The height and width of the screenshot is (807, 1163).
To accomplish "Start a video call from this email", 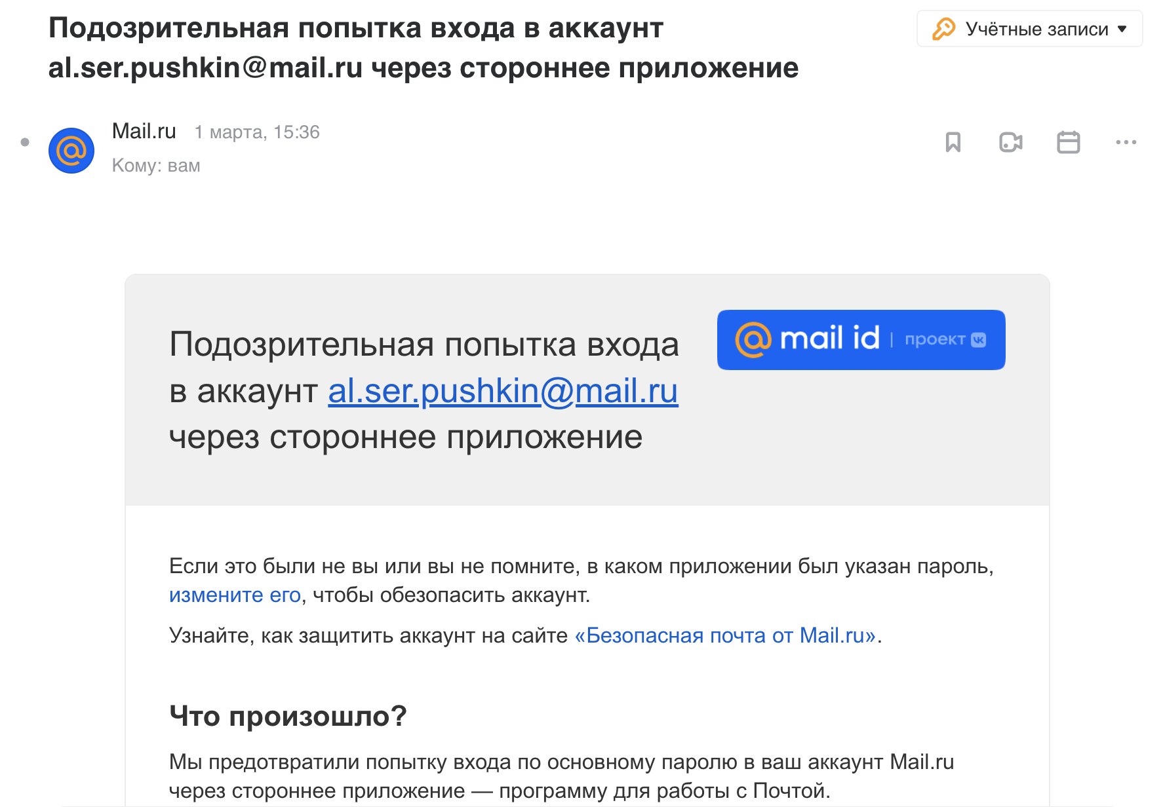I will (1010, 142).
